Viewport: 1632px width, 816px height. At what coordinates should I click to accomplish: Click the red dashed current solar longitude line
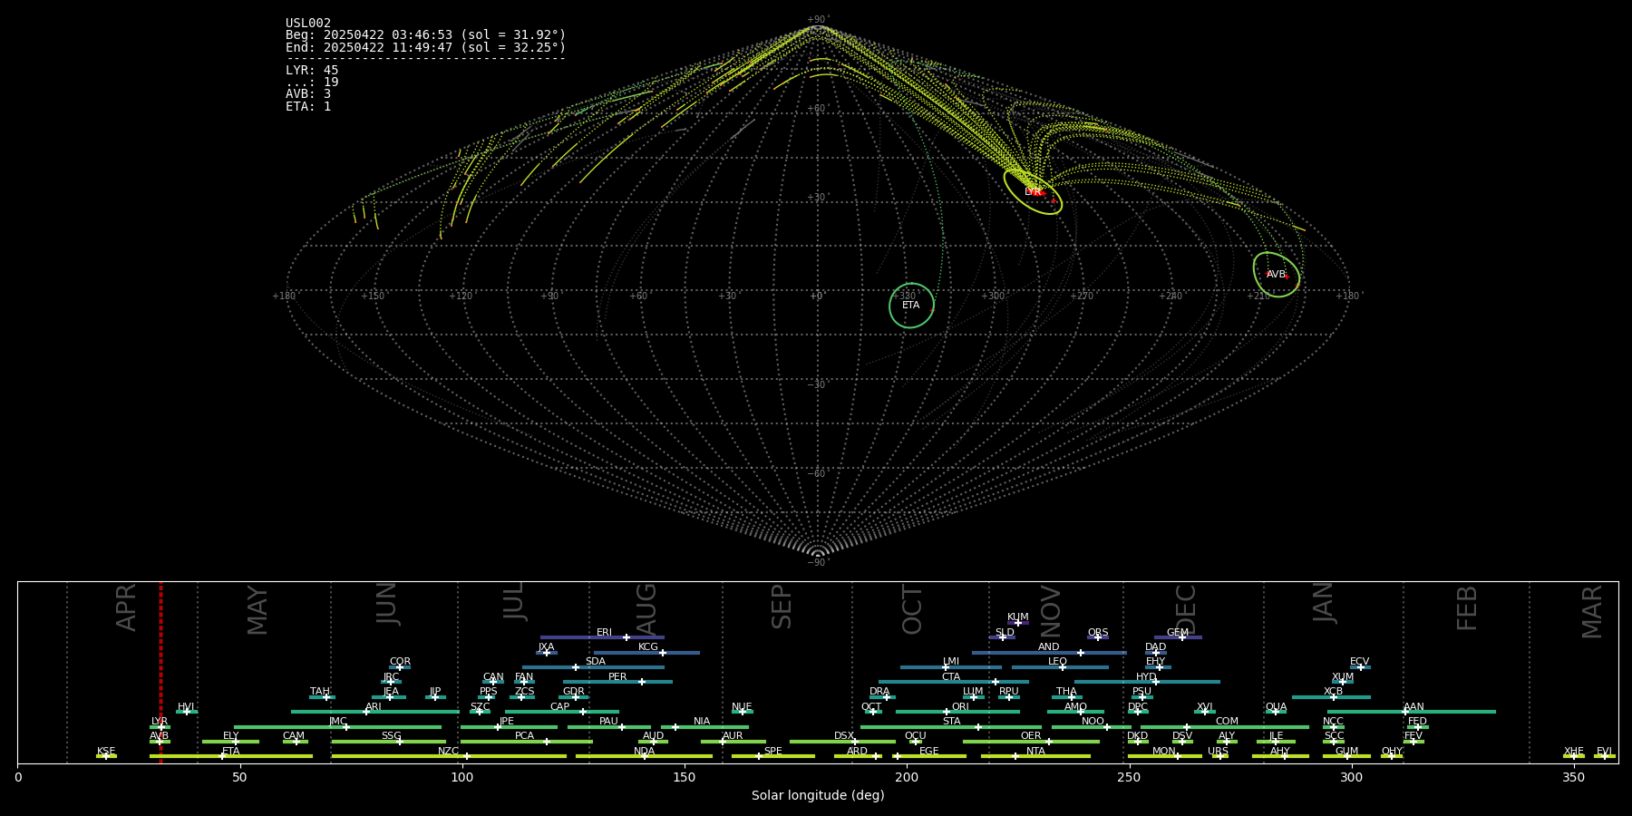click(160, 672)
